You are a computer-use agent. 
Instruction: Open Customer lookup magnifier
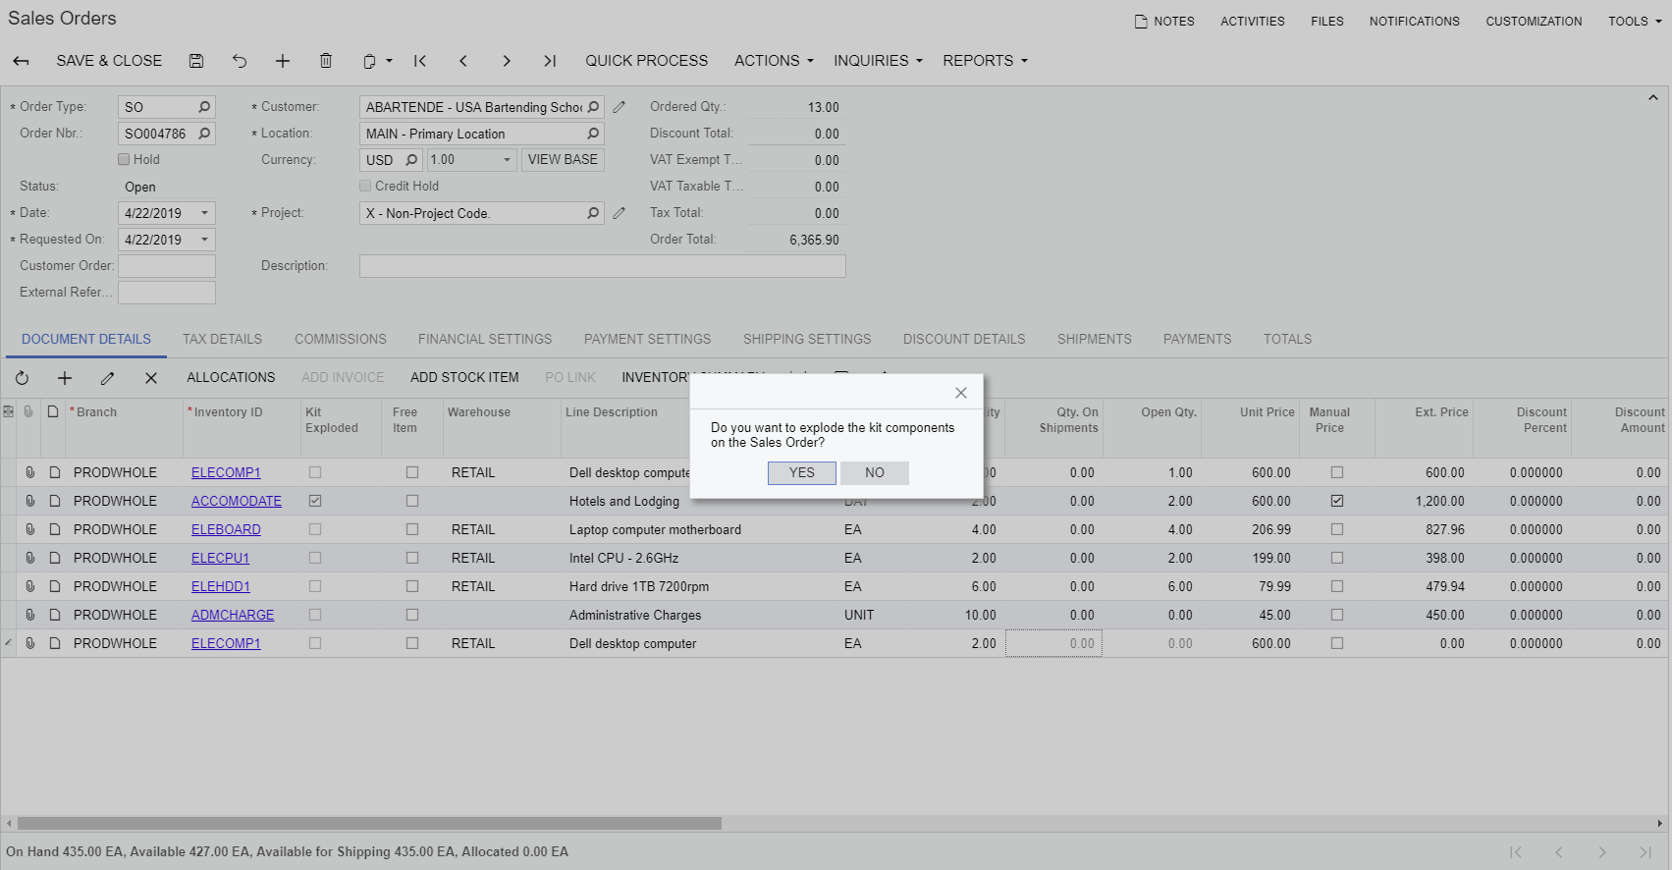tap(593, 107)
